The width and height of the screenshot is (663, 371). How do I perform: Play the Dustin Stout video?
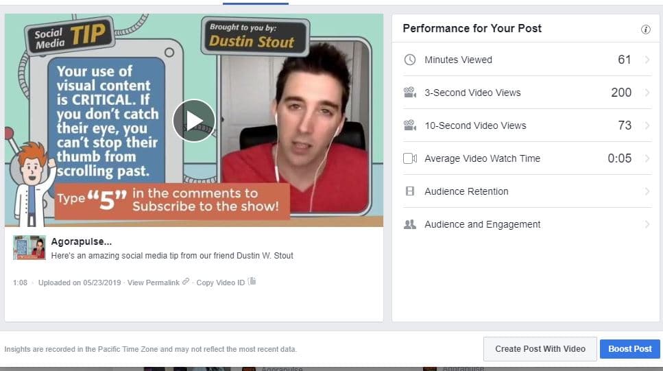(x=194, y=121)
